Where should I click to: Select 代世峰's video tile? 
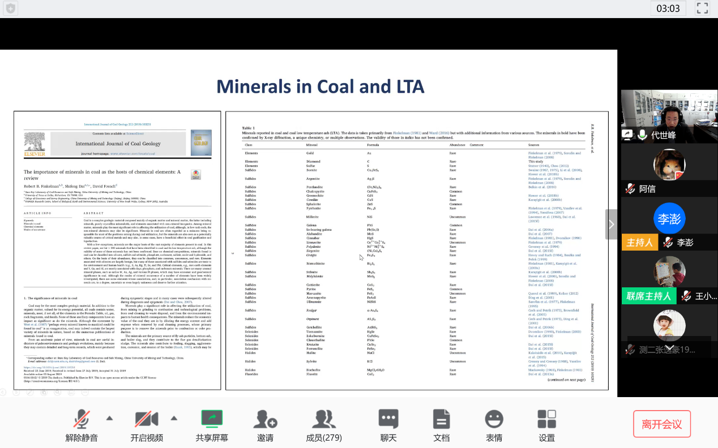(x=669, y=116)
